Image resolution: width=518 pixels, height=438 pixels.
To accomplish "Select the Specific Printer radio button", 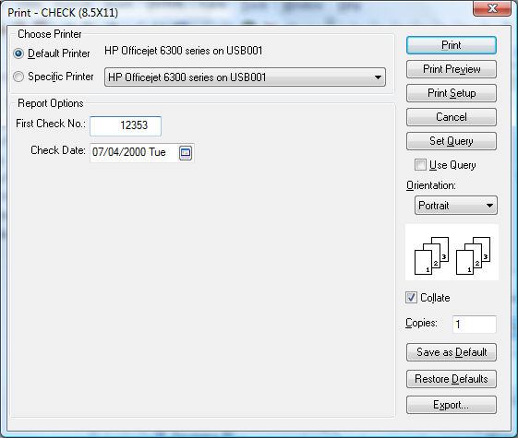I will click(x=18, y=77).
